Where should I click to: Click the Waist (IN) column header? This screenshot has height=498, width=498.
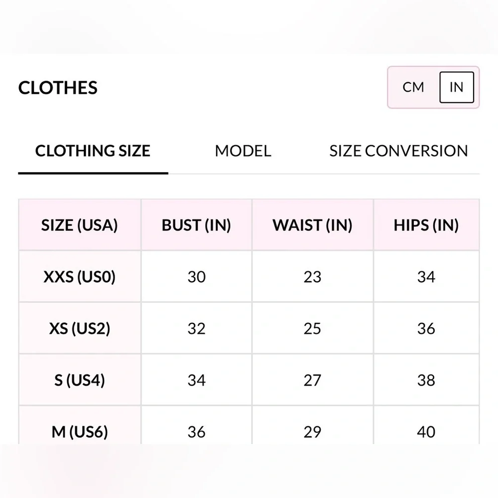(x=312, y=225)
